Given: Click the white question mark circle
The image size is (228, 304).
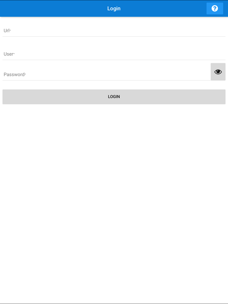Looking at the screenshot, I should pyautogui.click(x=215, y=8).
